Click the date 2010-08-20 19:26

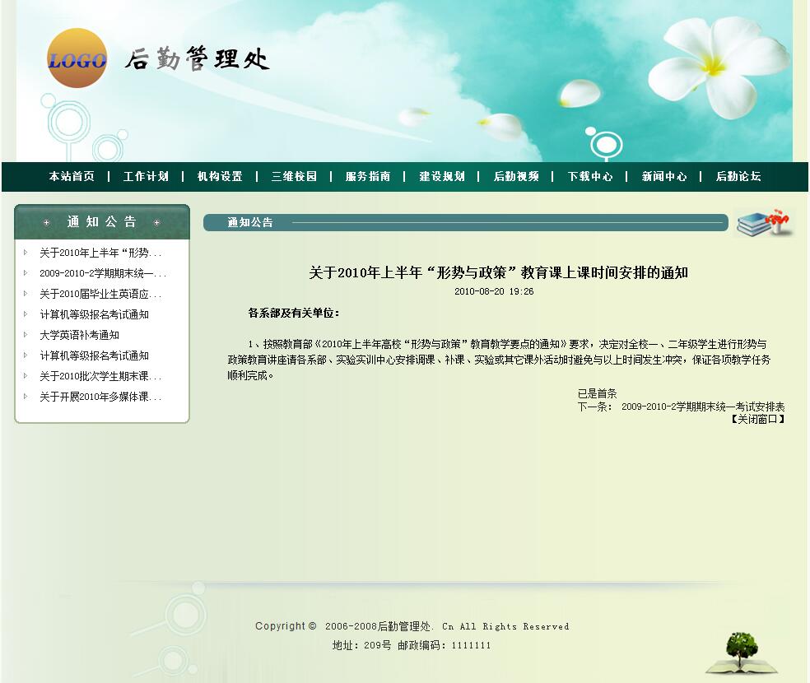pyautogui.click(x=494, y=291)
